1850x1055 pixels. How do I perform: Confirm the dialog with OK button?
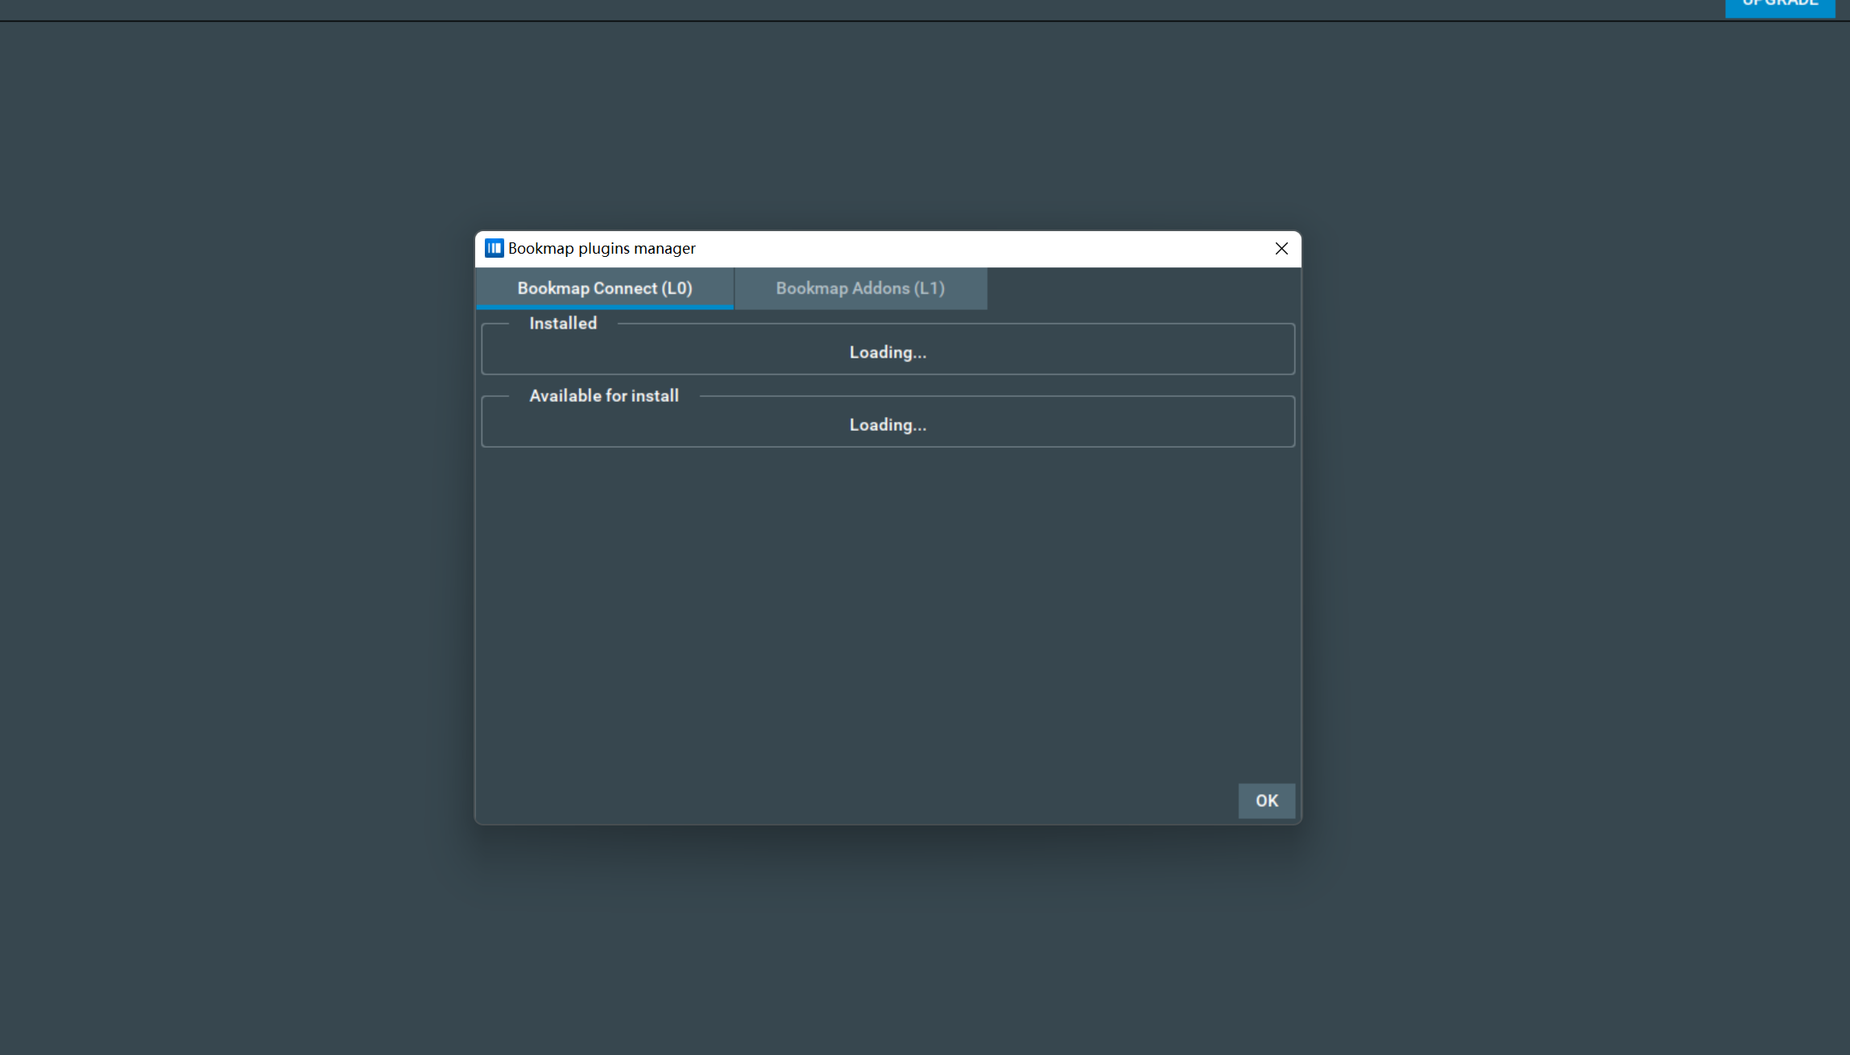tap(1266, 801)
